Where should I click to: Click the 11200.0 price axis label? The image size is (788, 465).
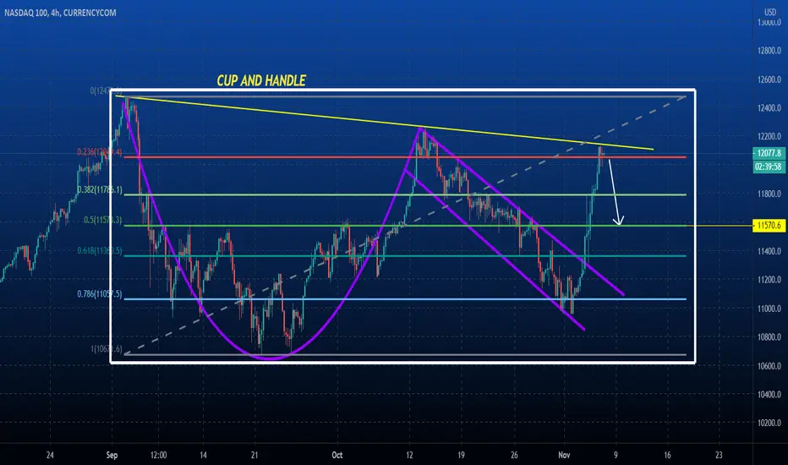(x=769, y=280)
